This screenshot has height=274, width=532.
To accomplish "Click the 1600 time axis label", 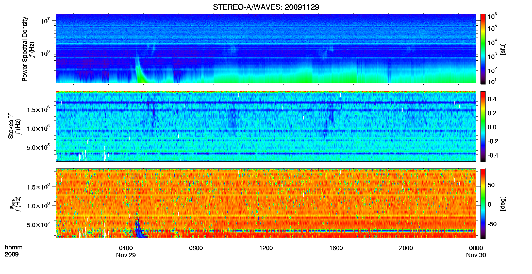I will pyautogui.click(x=336, y=248).
